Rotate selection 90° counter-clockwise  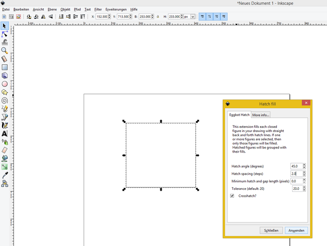(29, 17)
